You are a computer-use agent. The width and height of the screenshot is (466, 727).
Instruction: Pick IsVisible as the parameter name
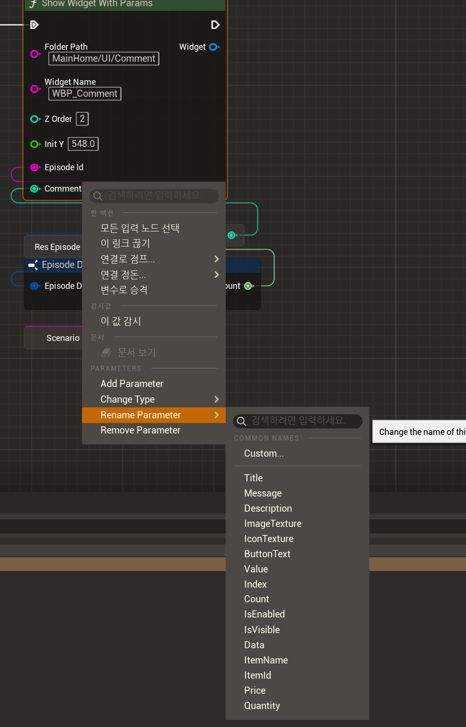(x=262, y=630)
